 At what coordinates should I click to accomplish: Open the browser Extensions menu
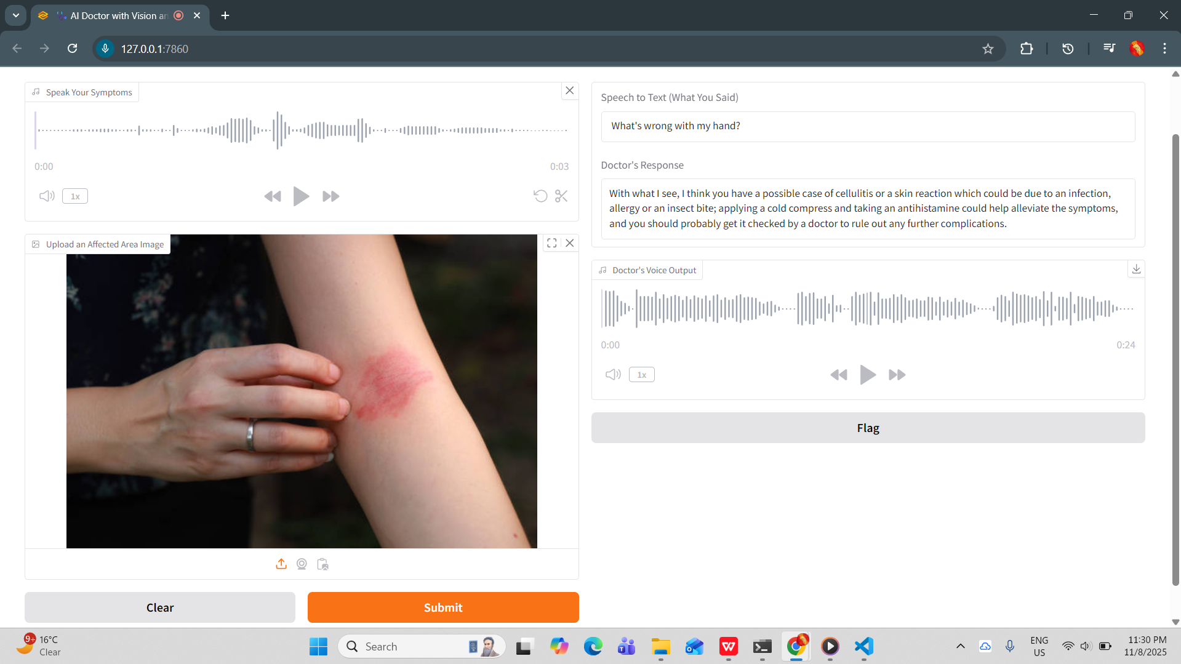click(x=1027, y=49)
